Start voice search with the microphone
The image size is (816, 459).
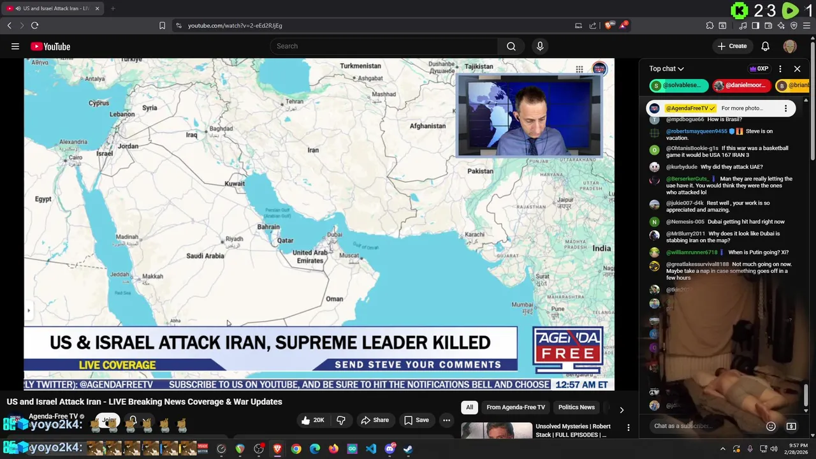click(x=540, y=46)
